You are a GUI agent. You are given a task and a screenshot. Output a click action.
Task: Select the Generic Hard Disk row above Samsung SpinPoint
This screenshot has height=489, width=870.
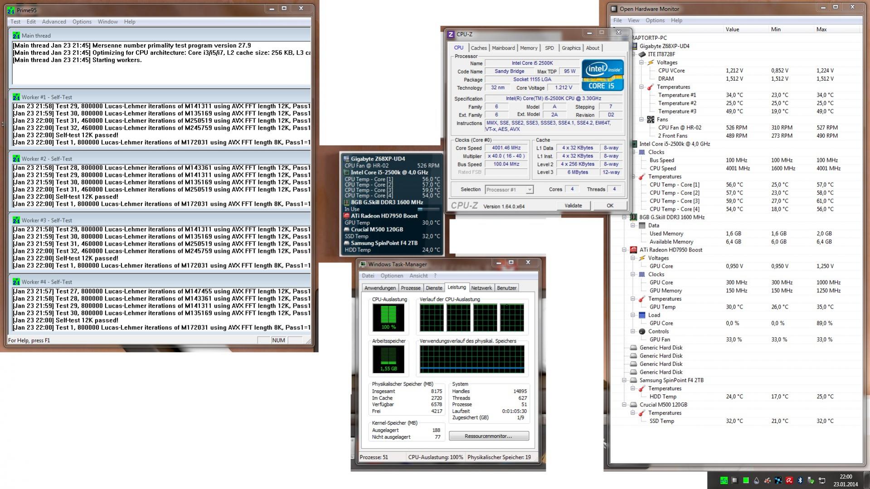pyautogui.click(x=736, y=372)
